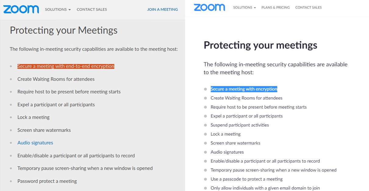Click the Zoom logo on right page
This screenshot has width=369, height=191.
[209, 7]
